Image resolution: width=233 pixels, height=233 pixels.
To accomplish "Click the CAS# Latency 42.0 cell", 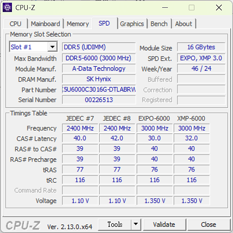I will (x=117, y=138).
